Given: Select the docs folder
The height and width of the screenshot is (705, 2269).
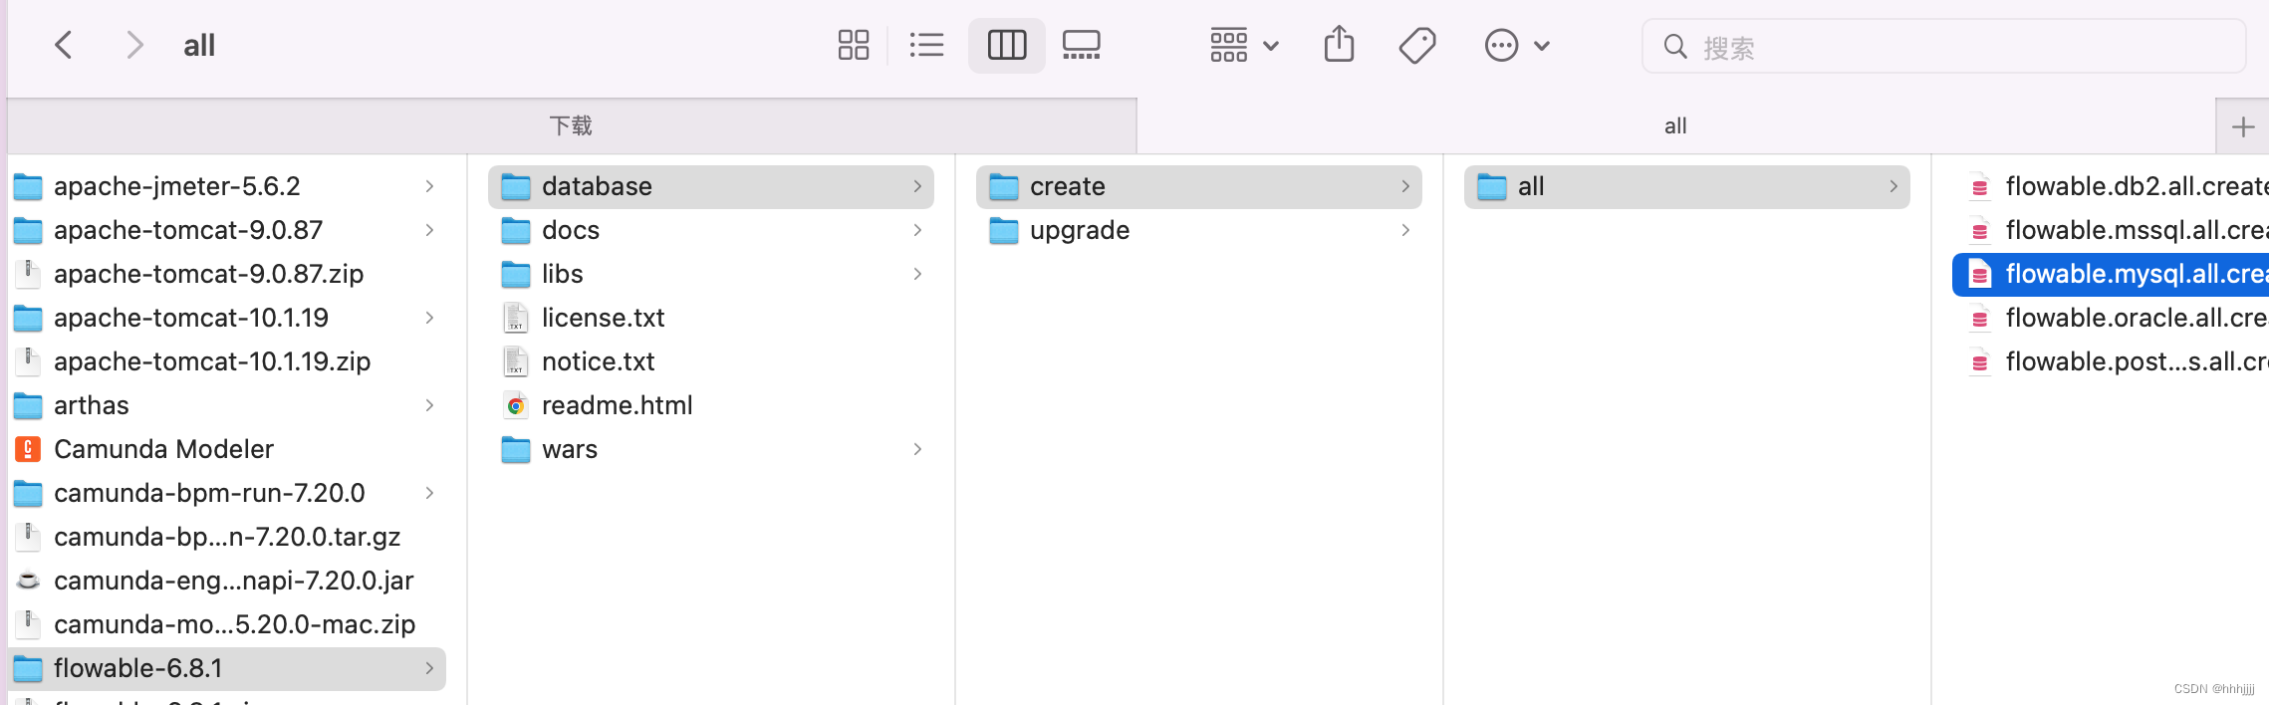Looking at the screenshot, I should pyautogui.click(x=711, y=230).
